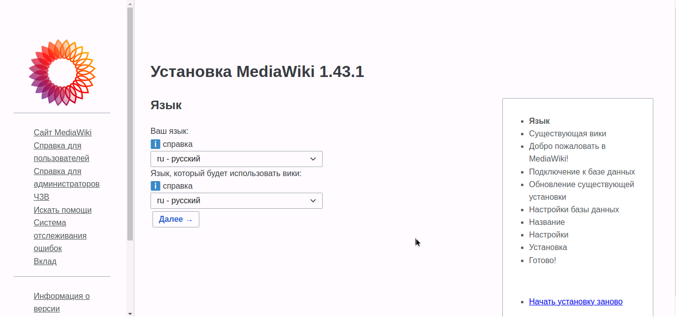Click the 'Искать помощи' link
The width and height of the screenshot is (676, 326).
pyautogui.click(x=62, y=210)
